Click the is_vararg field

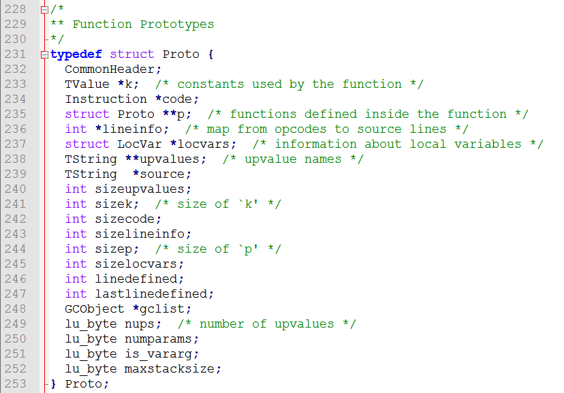[161, 354]
